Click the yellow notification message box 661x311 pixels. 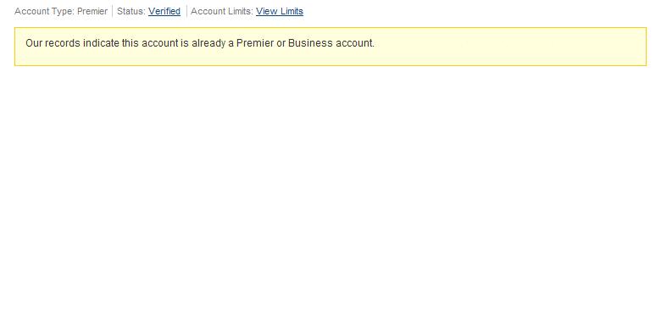pos(330,47)
